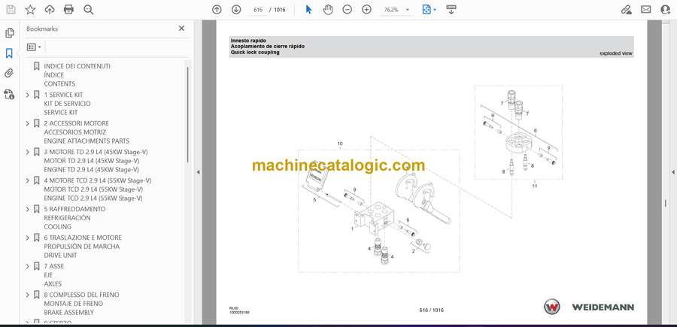
Task: Close the Bookmarks panel
Action: pyautogui.click(x=181, y=28)
